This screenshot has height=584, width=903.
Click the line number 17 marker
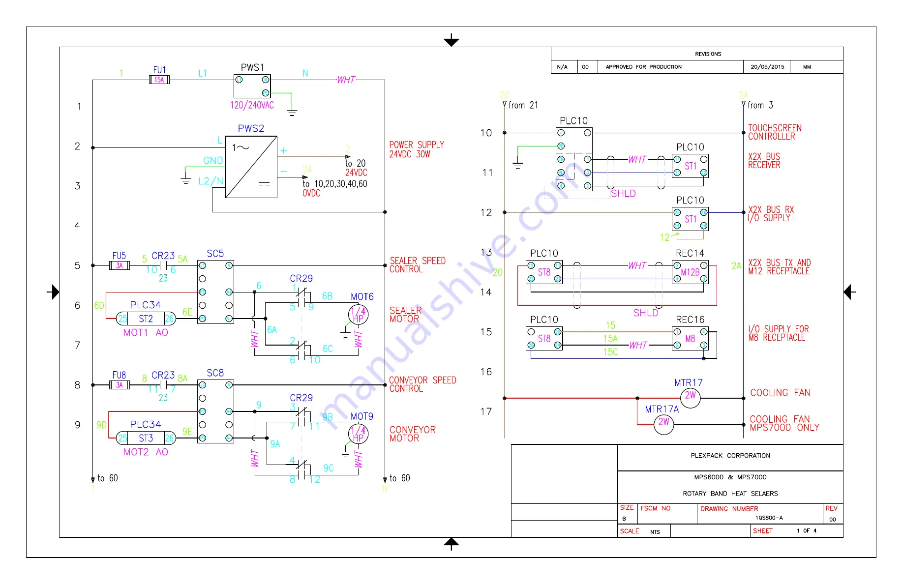[x=486, y=411]
